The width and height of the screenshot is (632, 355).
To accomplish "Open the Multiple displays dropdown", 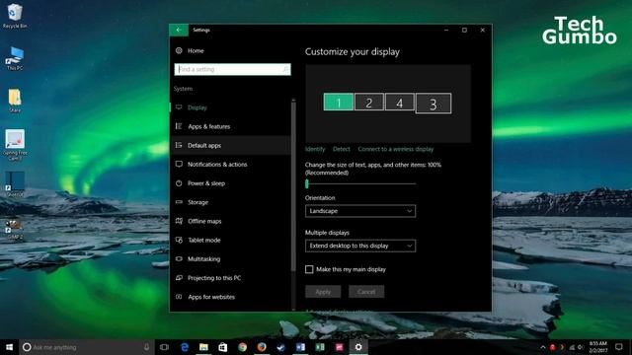I will point(360,246).
